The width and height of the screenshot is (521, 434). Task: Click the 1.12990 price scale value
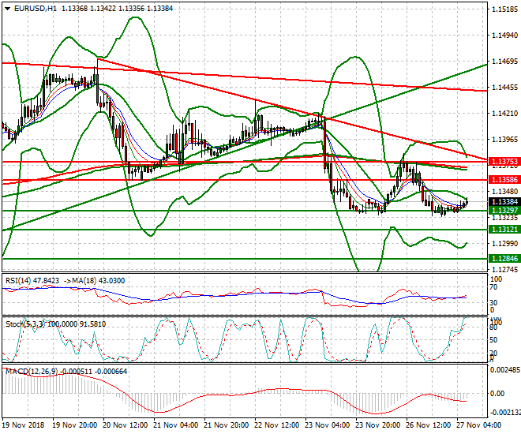coord(504,243)
